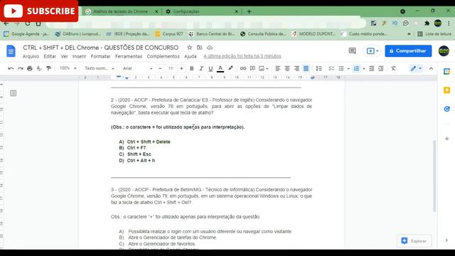455x256 pixels.
Task: Add a comment from toolbar icon
Action: tap(252, 68)
